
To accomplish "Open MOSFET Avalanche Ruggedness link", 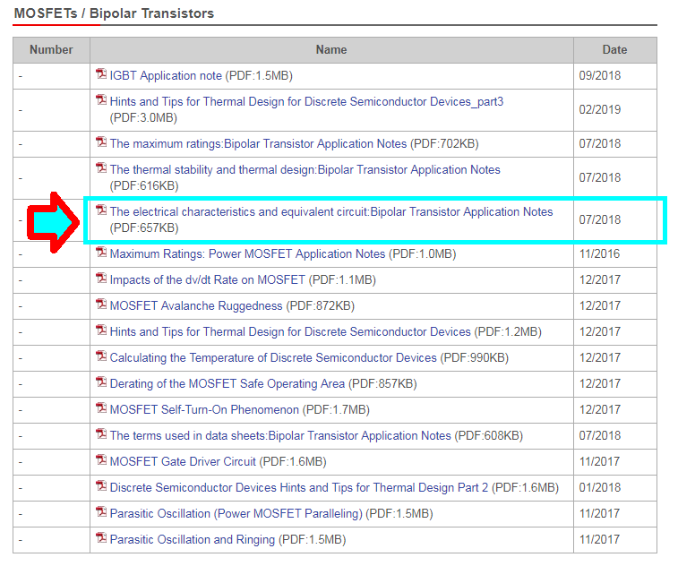I will point(196,305).
